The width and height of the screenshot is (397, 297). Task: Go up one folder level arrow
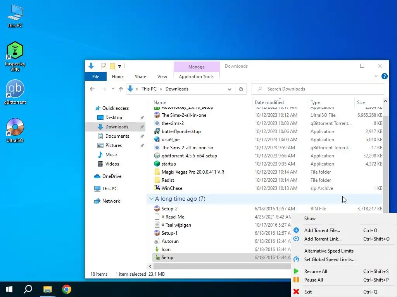pyautogui.click(x=121, y=89)
